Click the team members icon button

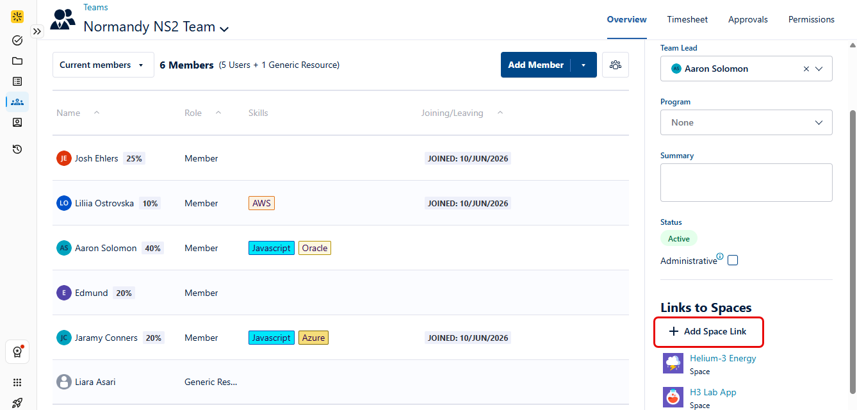pyautogui.click(x=616, y=65)
